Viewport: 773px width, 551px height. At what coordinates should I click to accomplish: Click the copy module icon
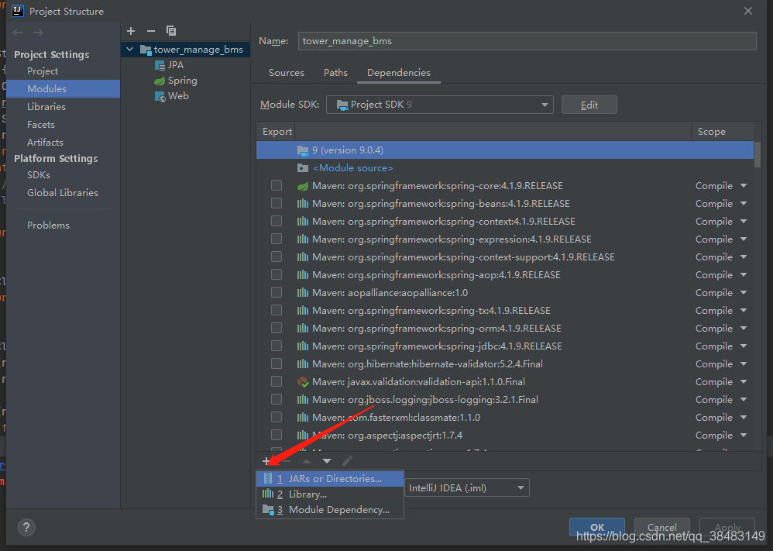(171, 31)
